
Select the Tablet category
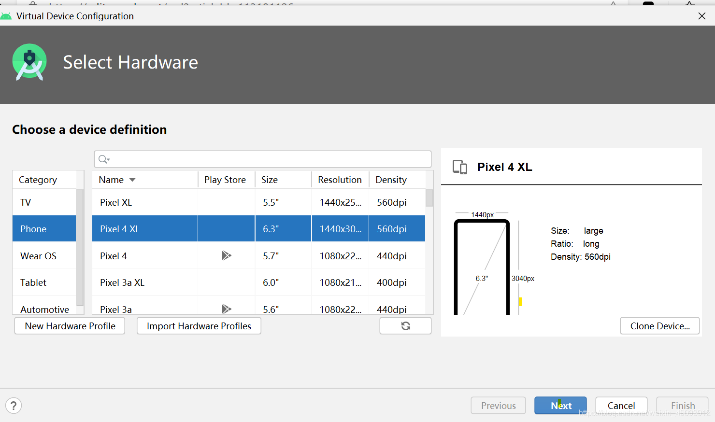[x=44, y=282]
